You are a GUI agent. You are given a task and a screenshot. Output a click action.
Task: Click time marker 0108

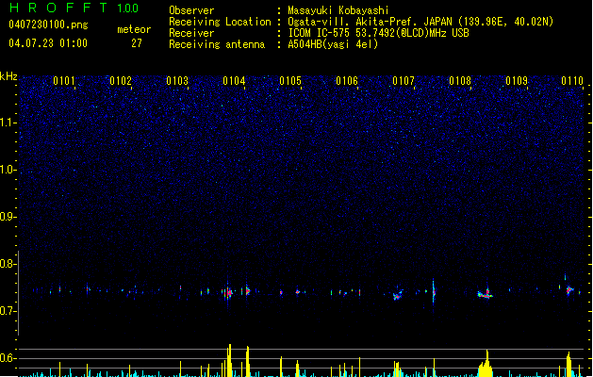460,80
